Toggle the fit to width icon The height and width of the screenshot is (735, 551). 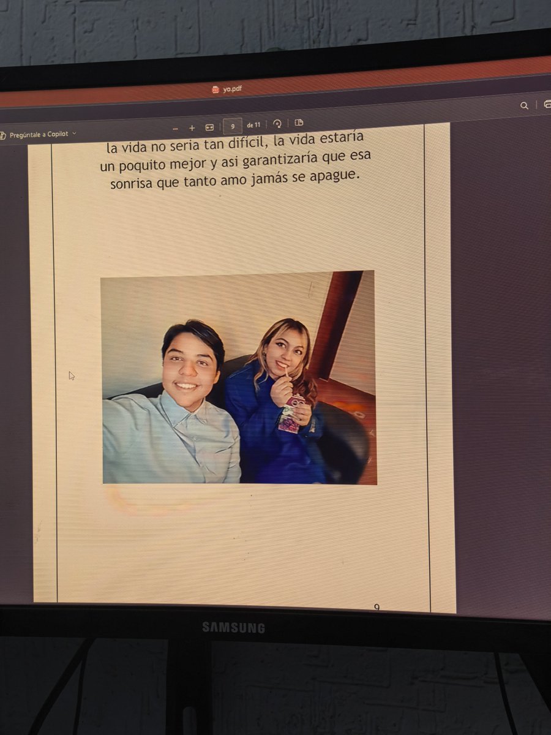click(x=209, y=127)
